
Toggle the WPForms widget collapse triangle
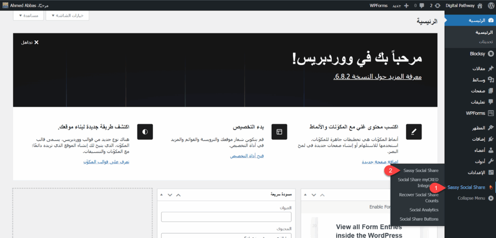[x=305, y=194]
